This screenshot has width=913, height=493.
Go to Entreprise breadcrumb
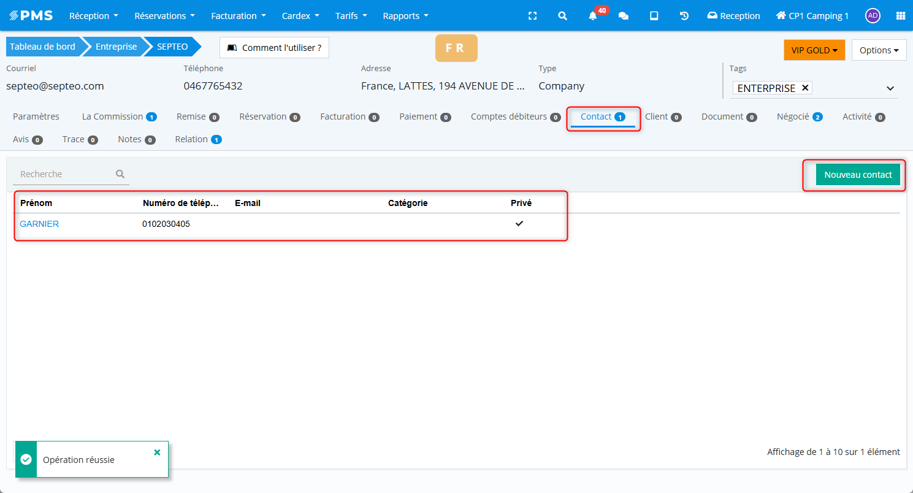116,47
